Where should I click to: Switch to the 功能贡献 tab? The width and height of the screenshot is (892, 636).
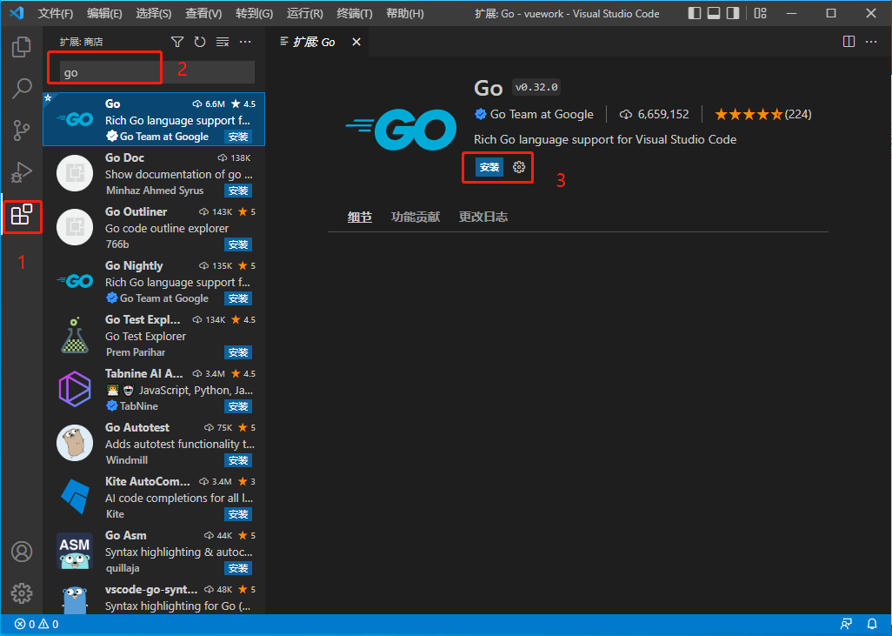click(x=415, y=216)
